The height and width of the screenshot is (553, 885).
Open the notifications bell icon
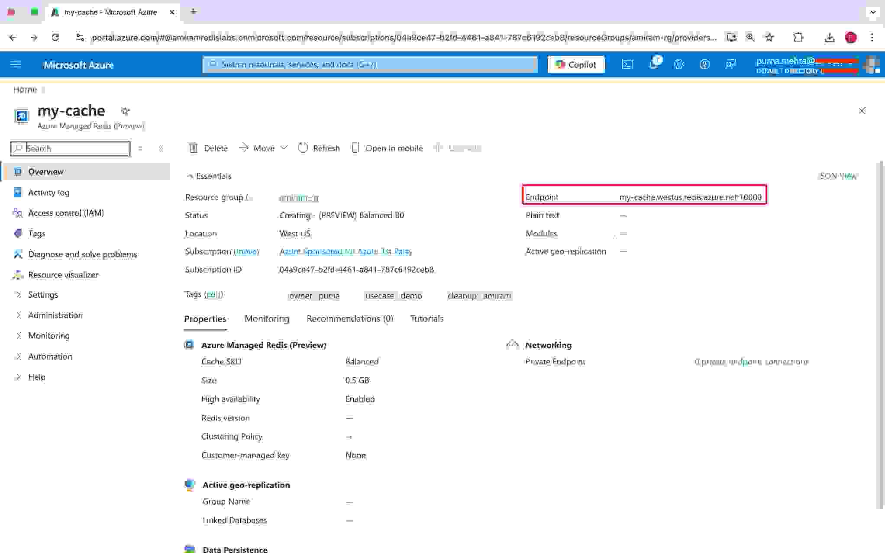(x=653, y=64)
